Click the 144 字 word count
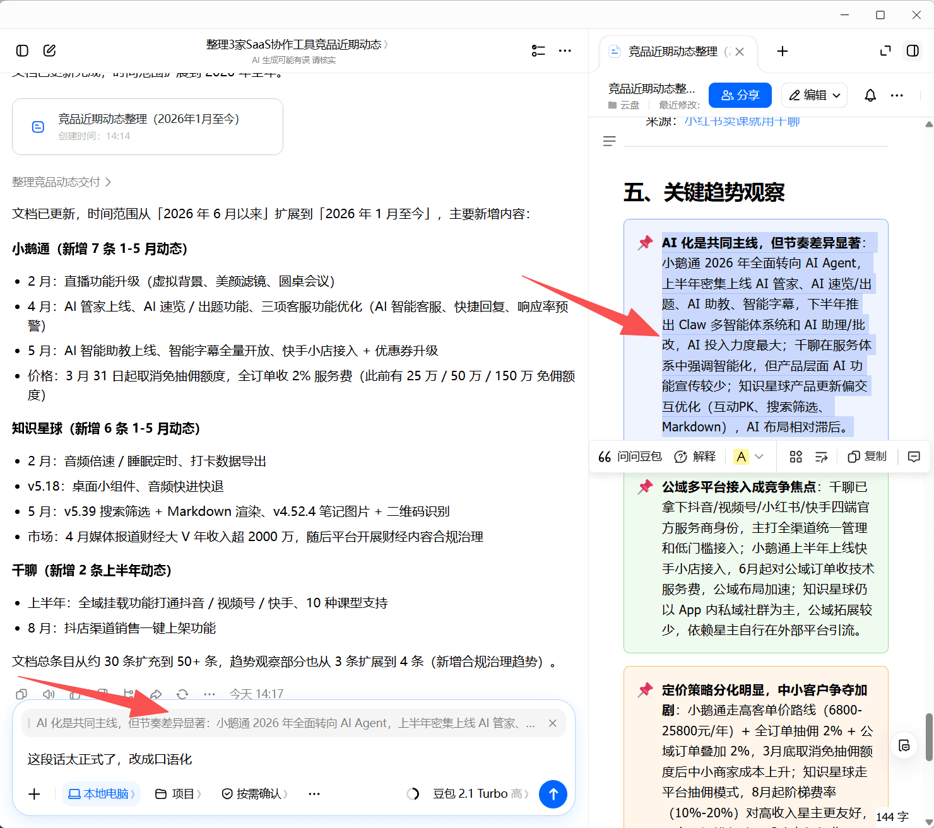Viewport: 934px width, 828px height. click(x=892, y=817)
